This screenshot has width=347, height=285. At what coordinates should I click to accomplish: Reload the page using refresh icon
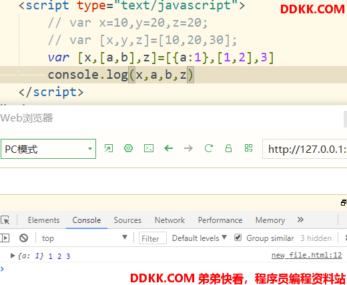pos(209,148)
